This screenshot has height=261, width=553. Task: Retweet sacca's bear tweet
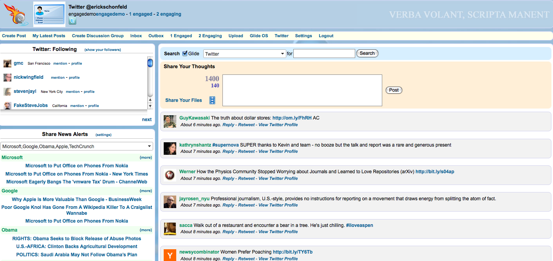[246, 232]
